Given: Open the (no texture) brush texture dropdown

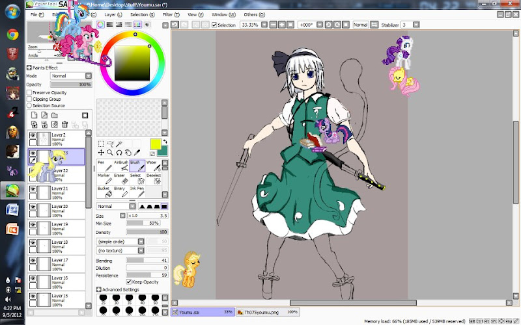Looking at the screenshot, I should pyautogui.click(x=120, y=250).
